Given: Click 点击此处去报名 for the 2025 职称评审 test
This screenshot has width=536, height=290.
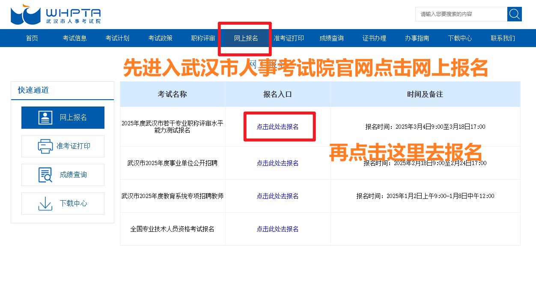Looking at the screenshot, I should click(277, 126).
